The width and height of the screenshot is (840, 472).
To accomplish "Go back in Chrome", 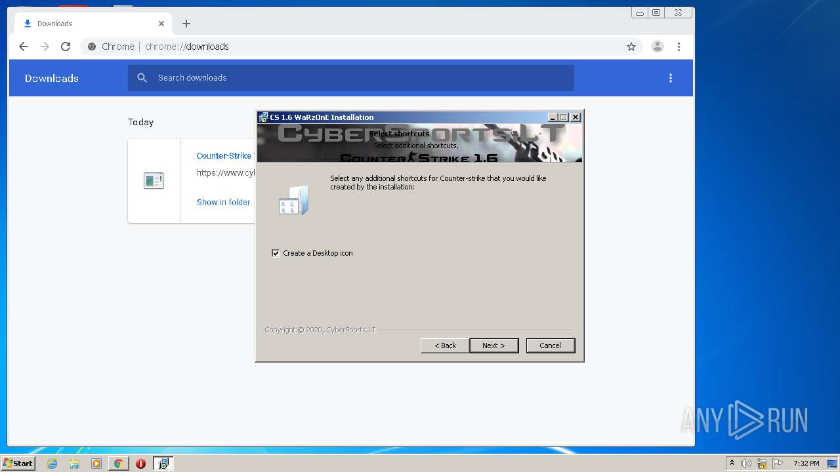I will coord(24,47).
